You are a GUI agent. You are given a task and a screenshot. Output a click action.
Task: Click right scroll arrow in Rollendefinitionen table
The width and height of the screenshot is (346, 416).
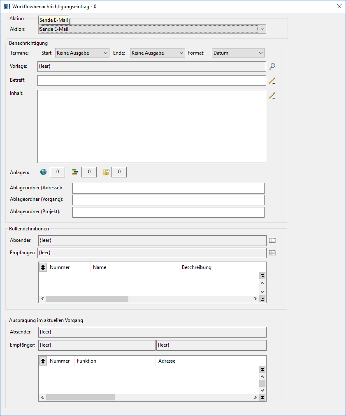pos(255,299)
